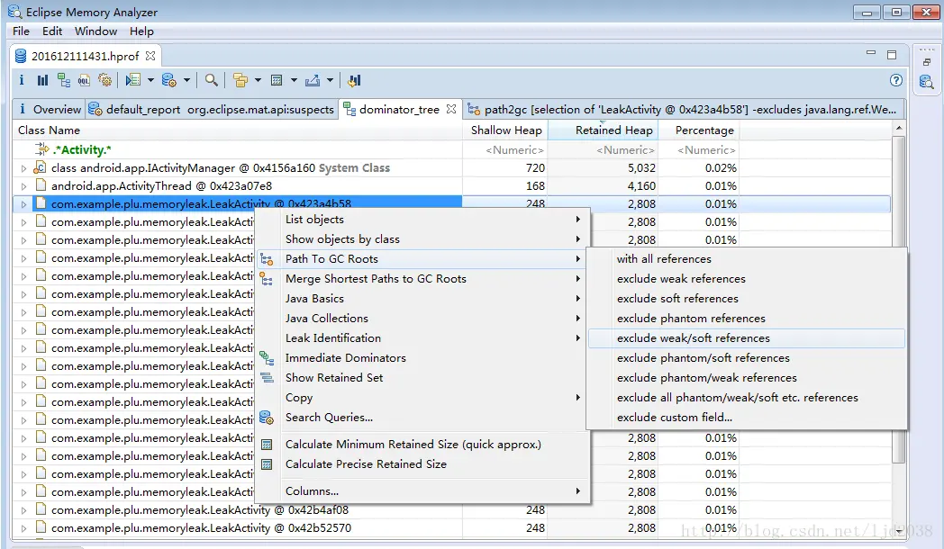Open the Window menu

(x=95, y=31)
